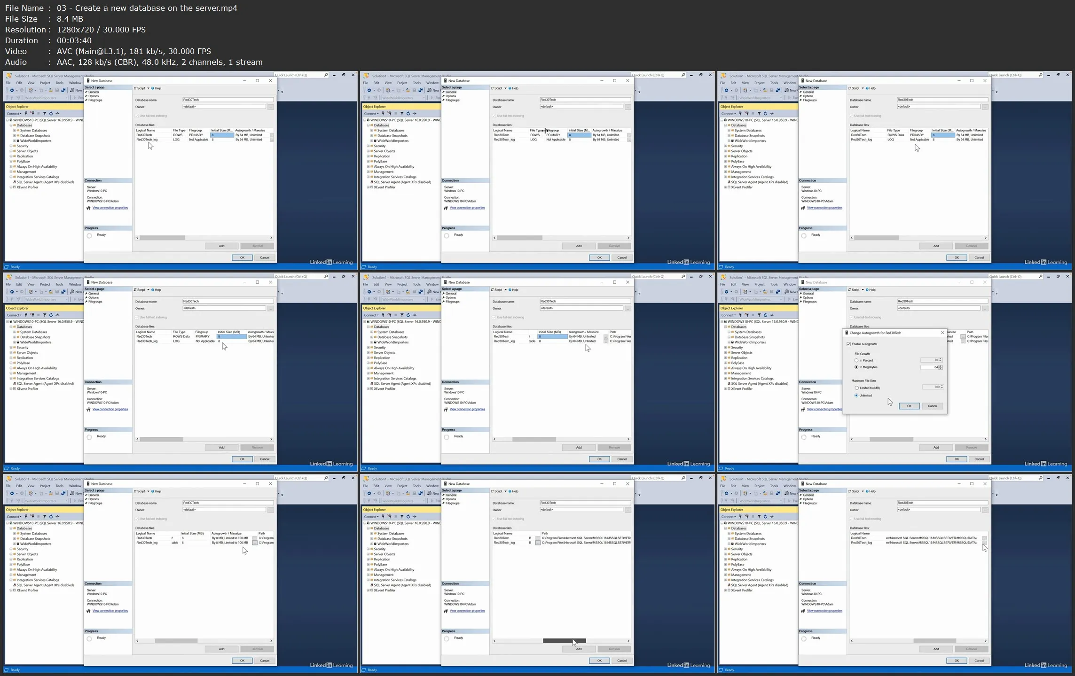This screenshot has width=1075, height=676.
Task: Open Edit menu in top-middle frame
Action: click(376, 83)
